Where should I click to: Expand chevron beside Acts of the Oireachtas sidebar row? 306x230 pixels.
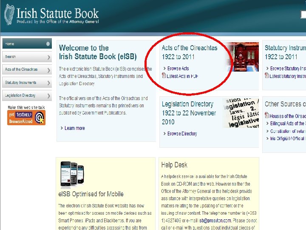coord(48,70)
